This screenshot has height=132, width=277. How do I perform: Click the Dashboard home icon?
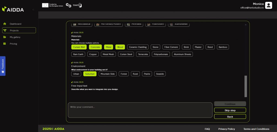[x=5, y=24]
